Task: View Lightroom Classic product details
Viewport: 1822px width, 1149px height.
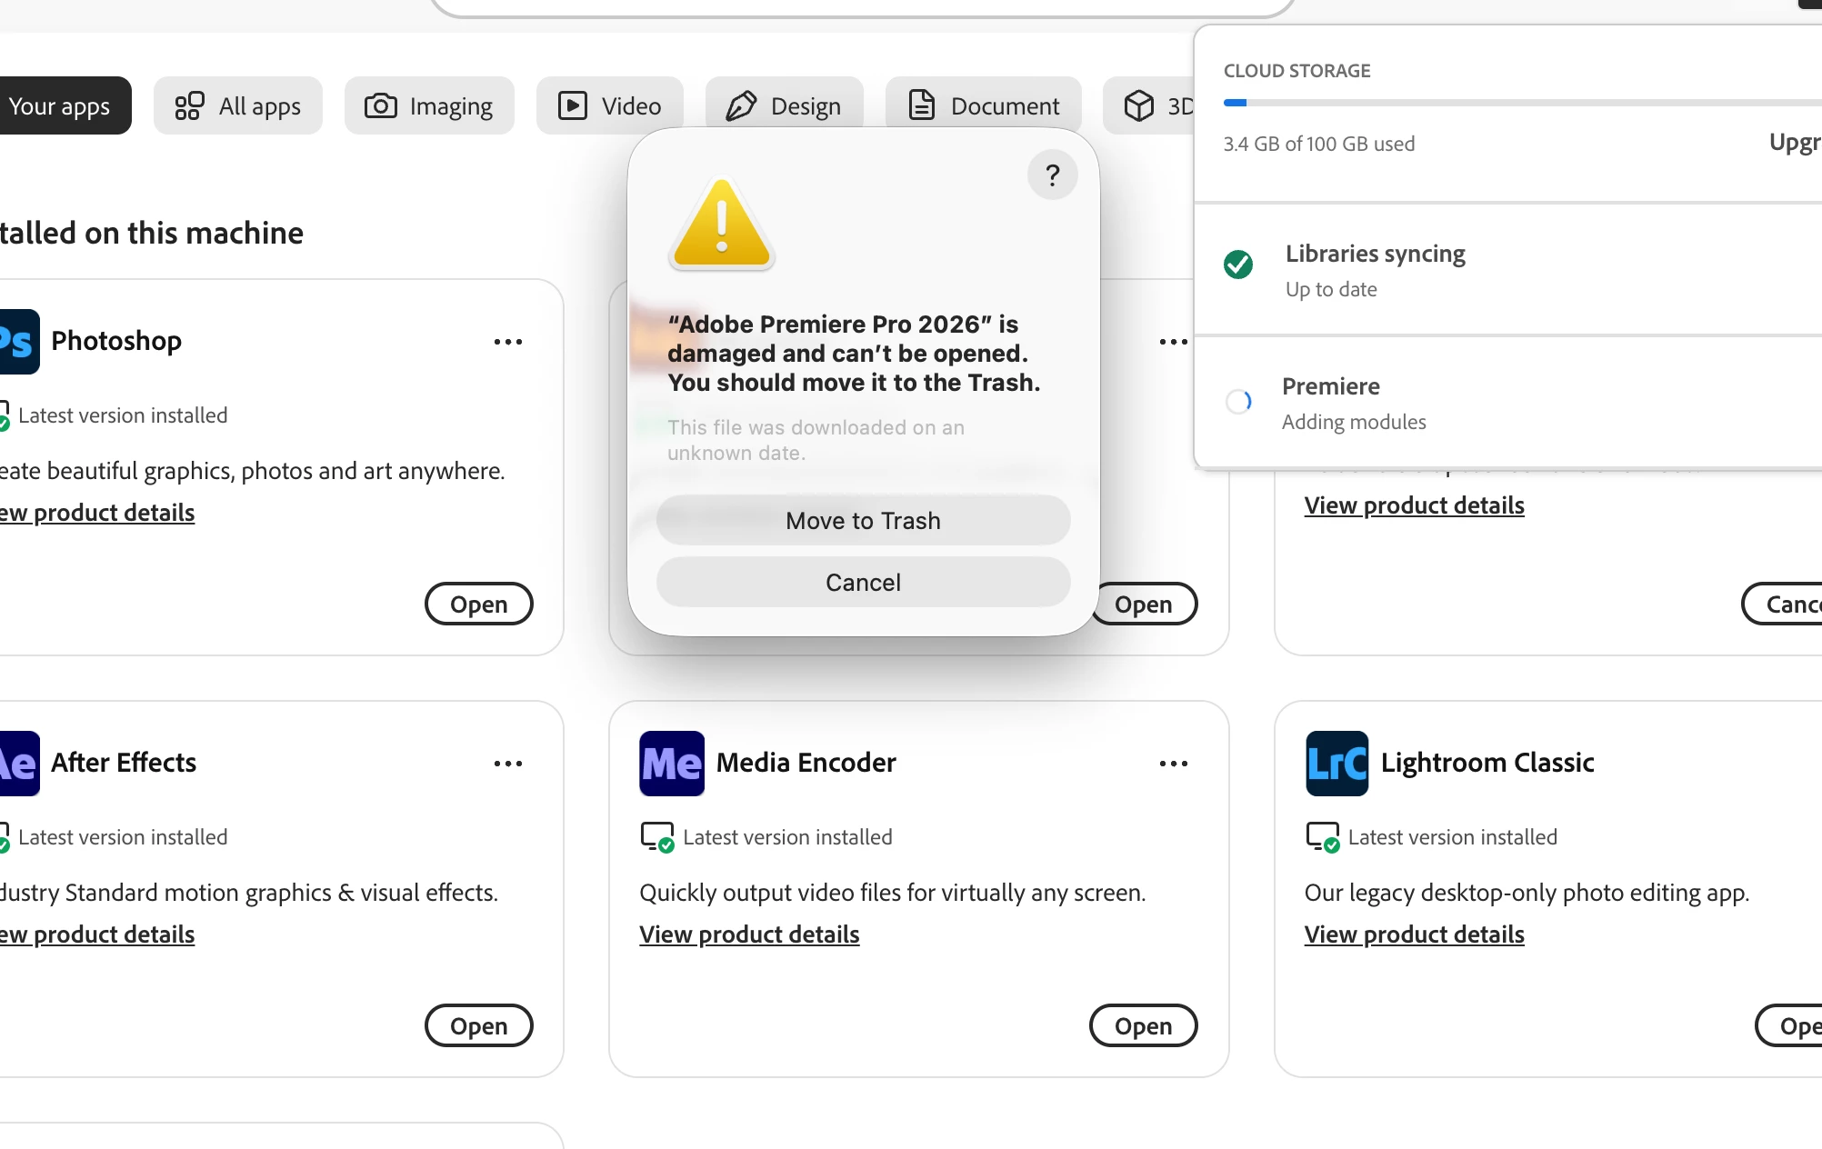Action: (x=1415, y=934)
